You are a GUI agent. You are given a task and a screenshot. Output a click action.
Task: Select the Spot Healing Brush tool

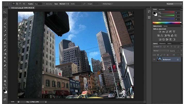pos(5,35)
